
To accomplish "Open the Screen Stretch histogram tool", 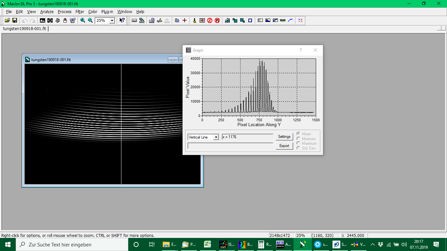I will pos(43,20).
